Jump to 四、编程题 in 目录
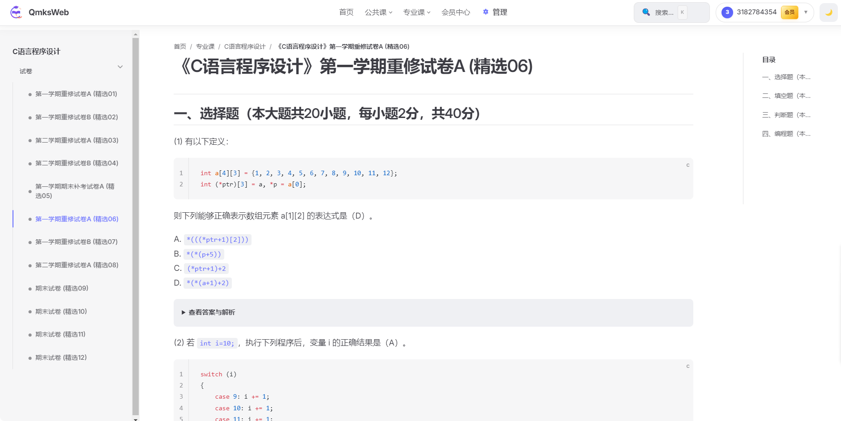Viewport: 841px width, 421px height. (x=786, y=134)
